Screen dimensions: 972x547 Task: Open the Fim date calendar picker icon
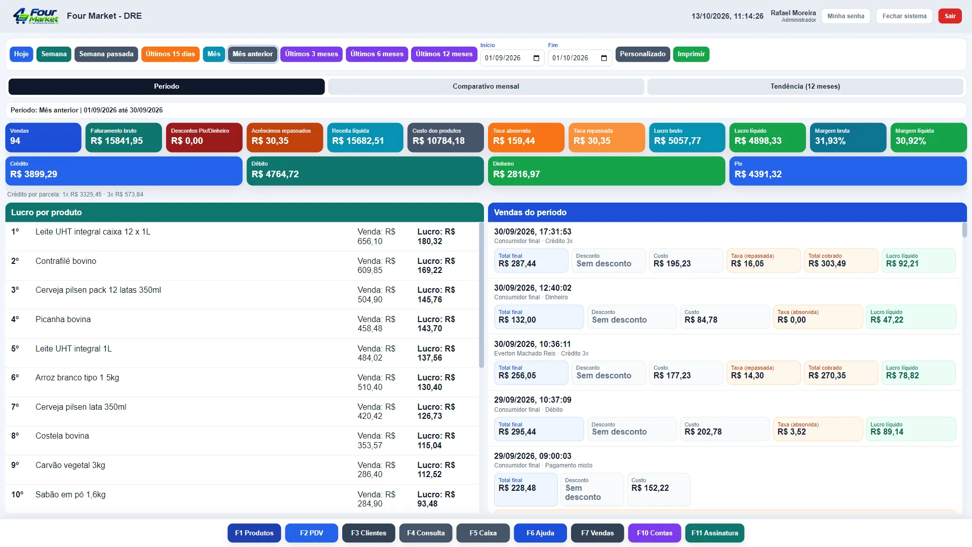coord(604,58)
